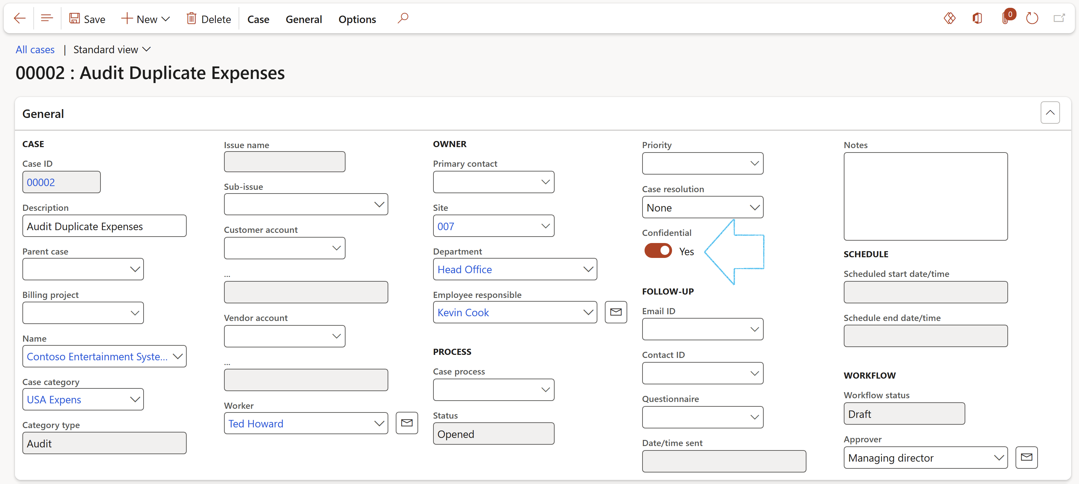This screenshot has height=484, width=1079.
Task: Expand the Case resolution dropdown
Action: 754,207
